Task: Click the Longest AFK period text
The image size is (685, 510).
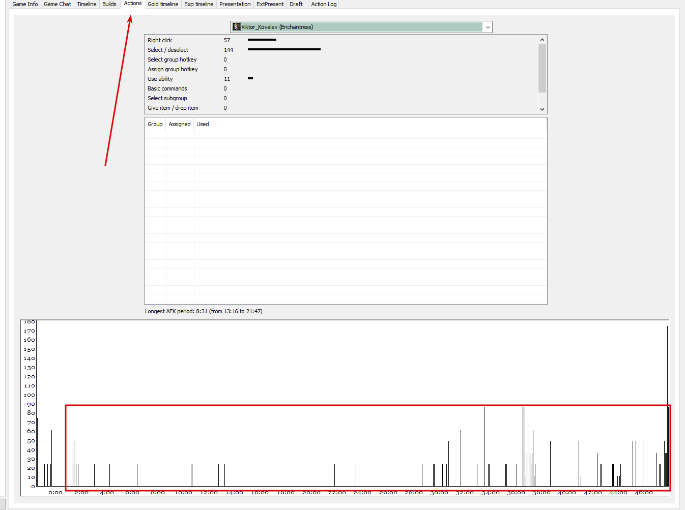Action: point(204,311)
